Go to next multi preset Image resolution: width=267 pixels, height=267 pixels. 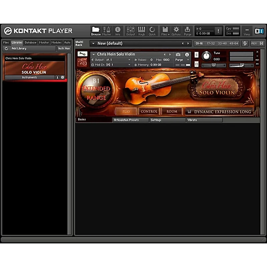(188, 44)
